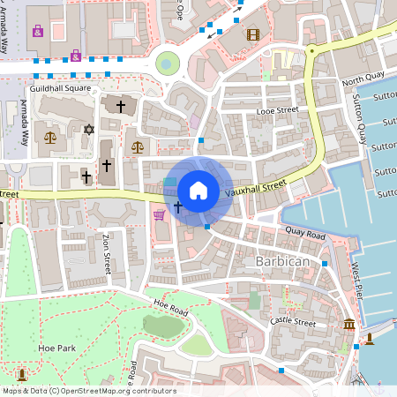This screenshot has width=397, height=397.
Task: Click the church cross below Guildhall Square
Action: pyautogui.click(x=121, y=107)
